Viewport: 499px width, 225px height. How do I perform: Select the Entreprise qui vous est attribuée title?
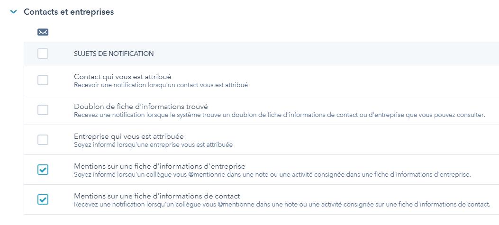point(129,136)
